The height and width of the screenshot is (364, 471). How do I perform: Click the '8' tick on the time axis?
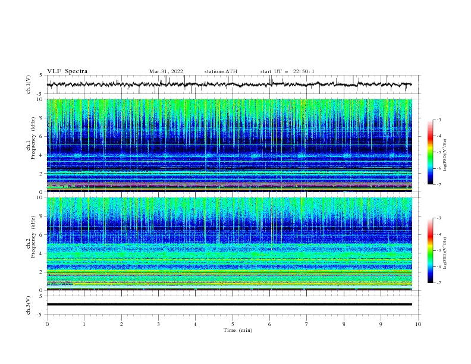tap(344, 324)
